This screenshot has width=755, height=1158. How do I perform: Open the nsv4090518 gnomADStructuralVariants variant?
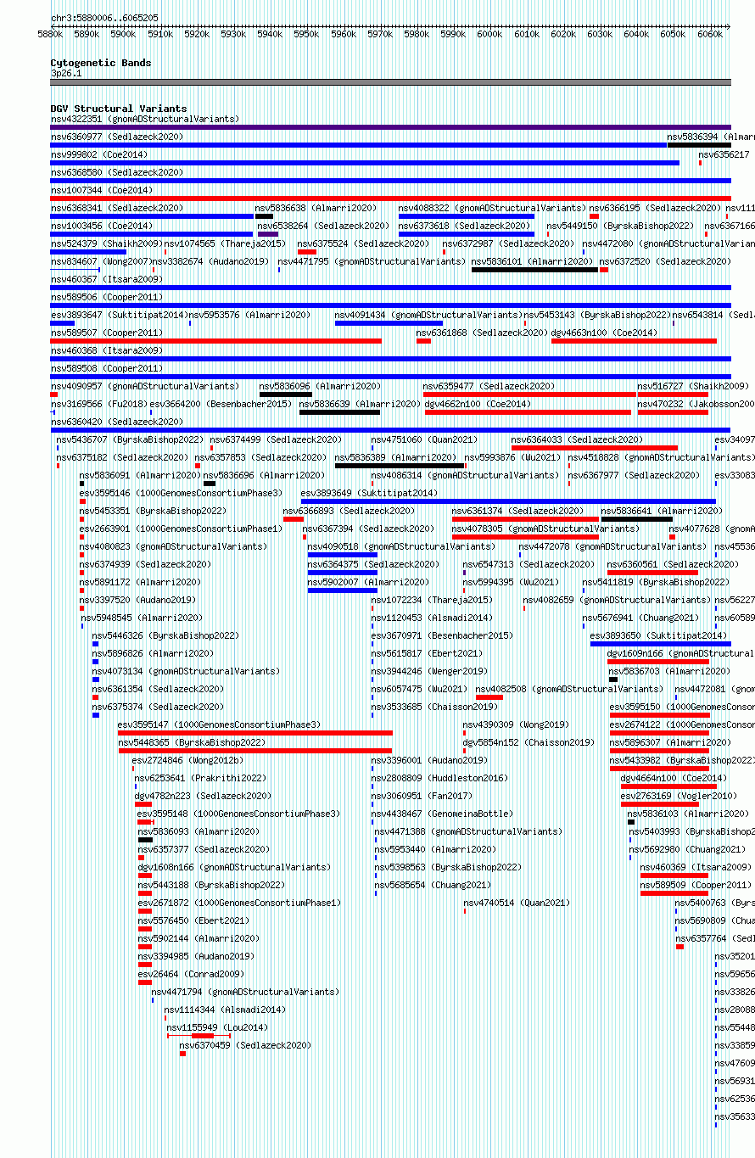[x=401, y=547]
